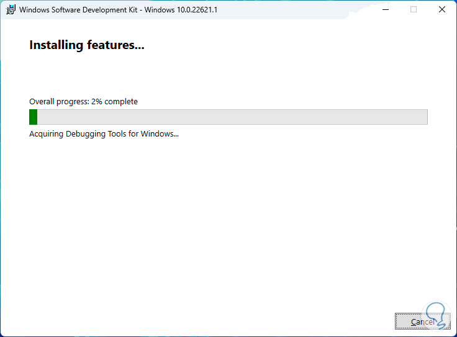This screenshot has height=337, width=457.
Task: Click the 'Installing features...' heading
Action: [x=87, y=45]
